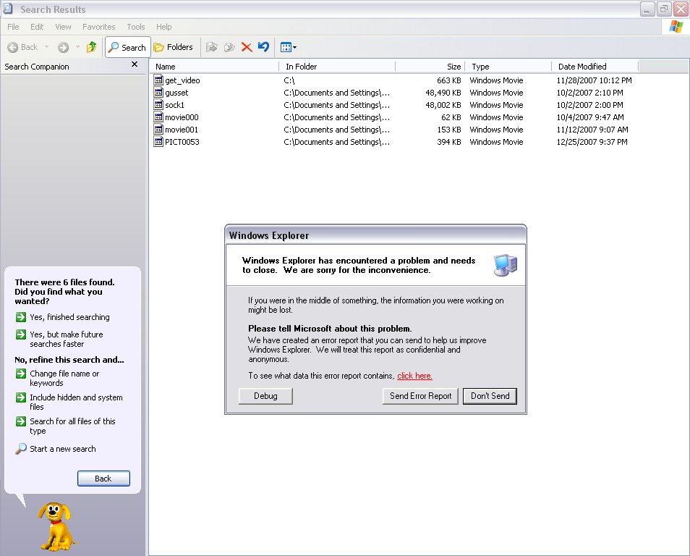Open the 'click here' error report link
The image size is (690, 556).
pos(414,376)
